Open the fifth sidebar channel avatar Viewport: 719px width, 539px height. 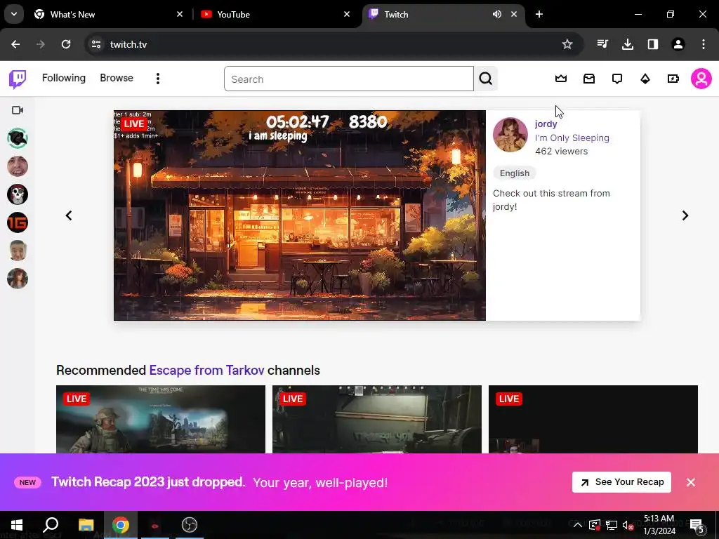pyautogui.click(x=18, y=251)
